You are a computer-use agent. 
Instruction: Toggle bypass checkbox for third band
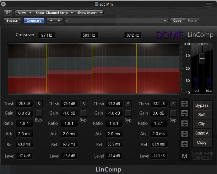(x=128, y=113)
